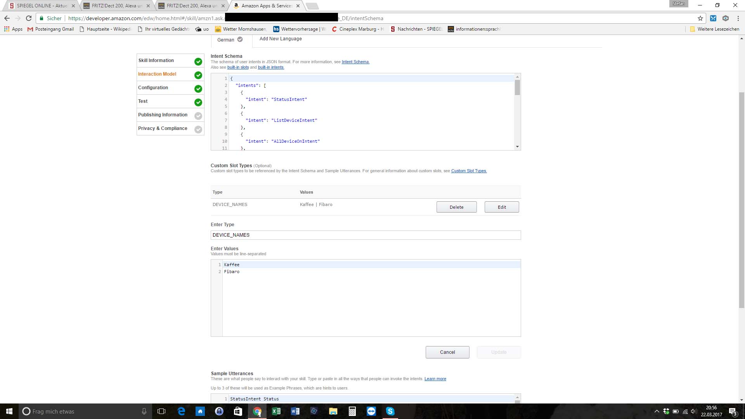
Task: Open the built-in slots link
Action: (x=238, y=67)
